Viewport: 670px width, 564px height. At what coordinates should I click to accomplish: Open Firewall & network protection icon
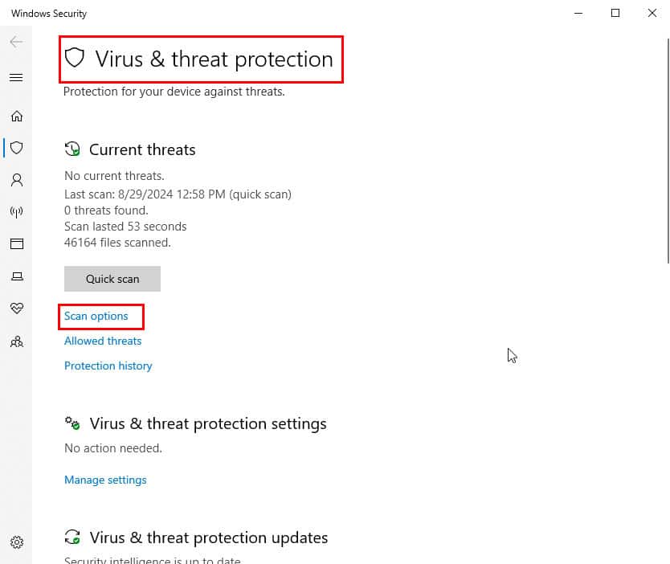(x=17, y=212)
